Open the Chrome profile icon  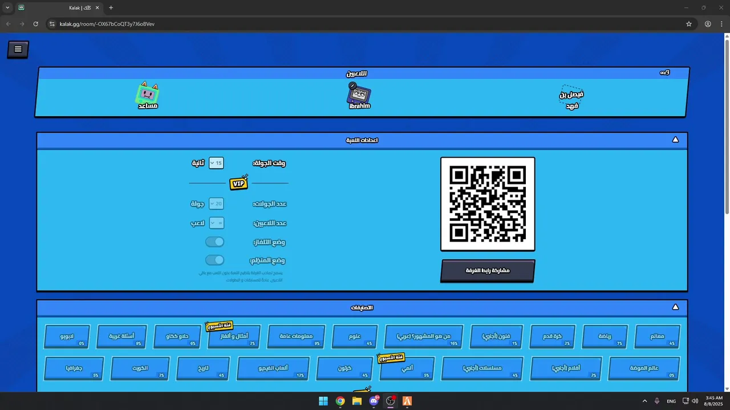click(708, 24)
